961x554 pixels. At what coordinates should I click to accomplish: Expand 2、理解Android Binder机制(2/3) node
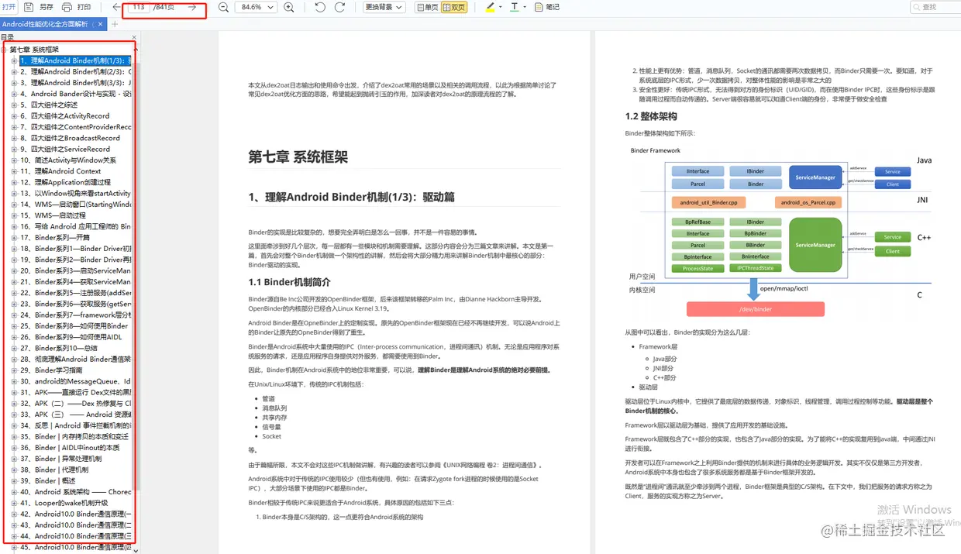click(14, 71)
